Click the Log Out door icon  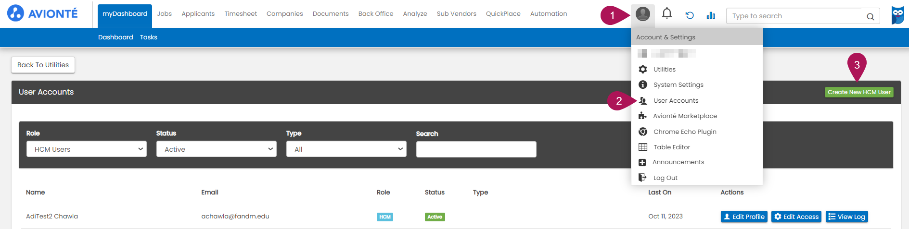click(642, 178)
